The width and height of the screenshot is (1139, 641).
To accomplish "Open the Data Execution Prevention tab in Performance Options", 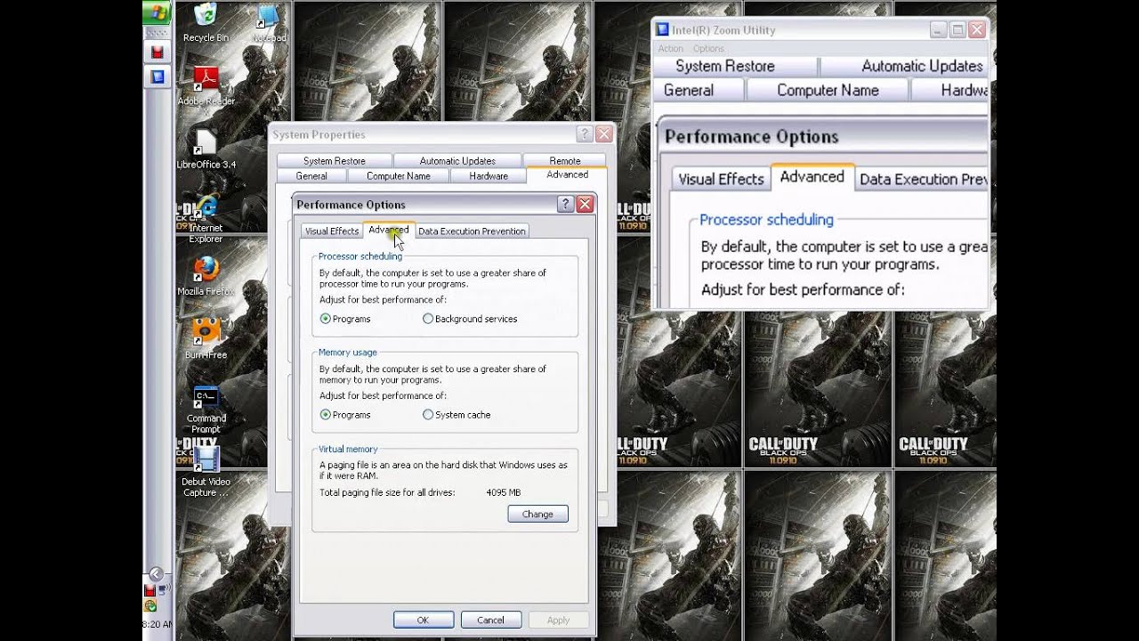I will [472, 231].
